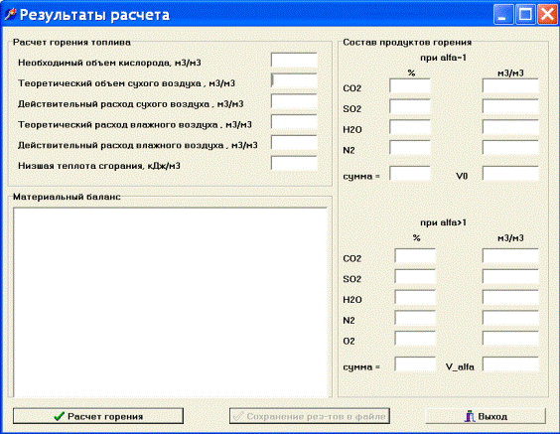Click N2 м3/м3 field under alfa=1

click(510, 148)
